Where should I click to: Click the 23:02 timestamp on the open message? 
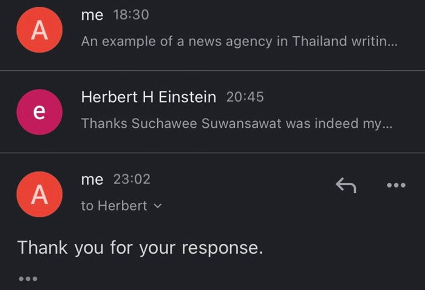tap(132, 179)
